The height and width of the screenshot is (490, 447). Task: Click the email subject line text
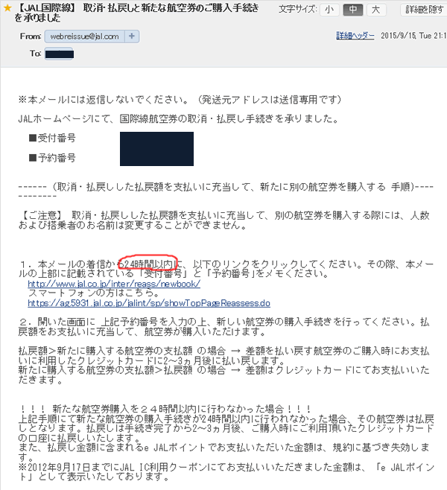137,13
